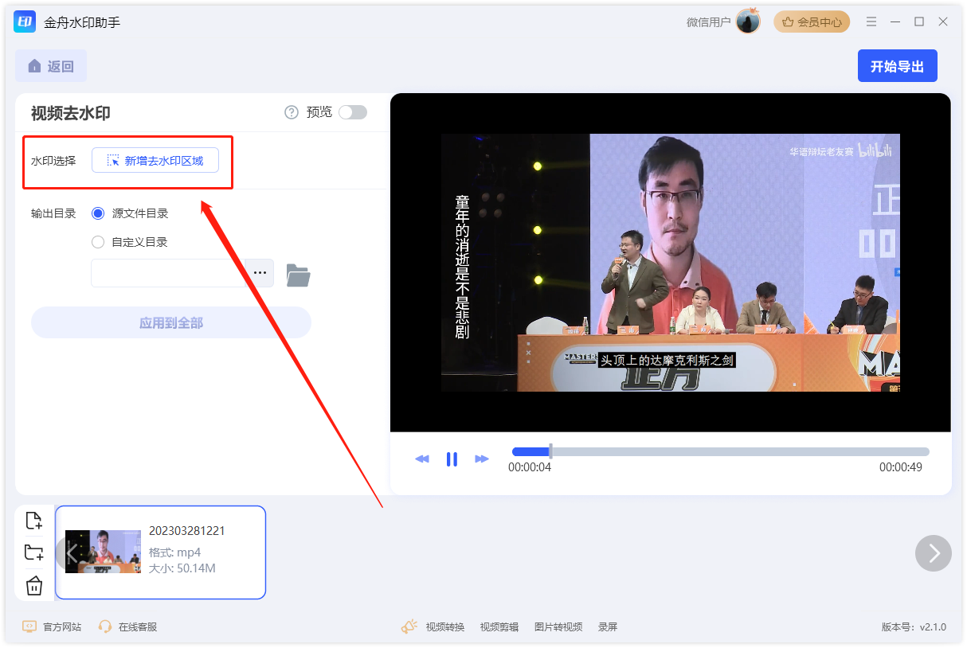
Task: Enable the 预览 preview toggle
Action: (x=353, y=112)
